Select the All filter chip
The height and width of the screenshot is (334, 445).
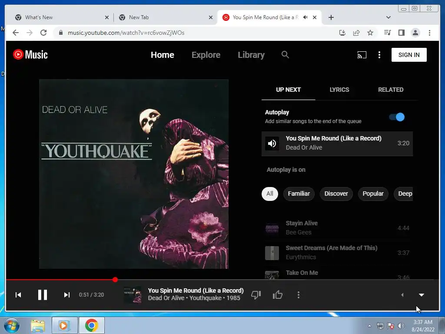(x=269, y=194)
